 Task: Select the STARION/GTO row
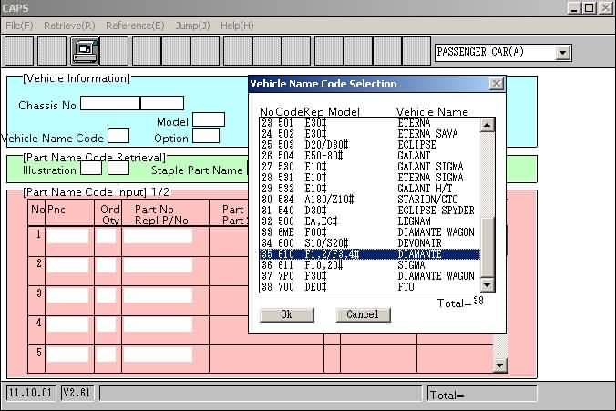coord(370,200)
